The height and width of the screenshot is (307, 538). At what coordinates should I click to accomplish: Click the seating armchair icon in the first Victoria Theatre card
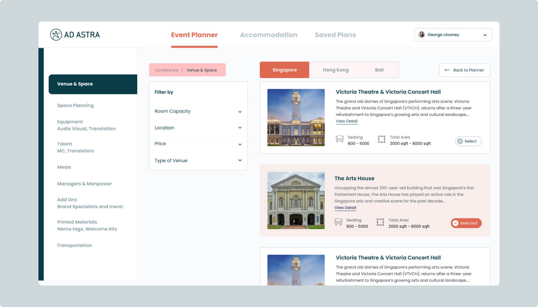(x=340, y=139)
